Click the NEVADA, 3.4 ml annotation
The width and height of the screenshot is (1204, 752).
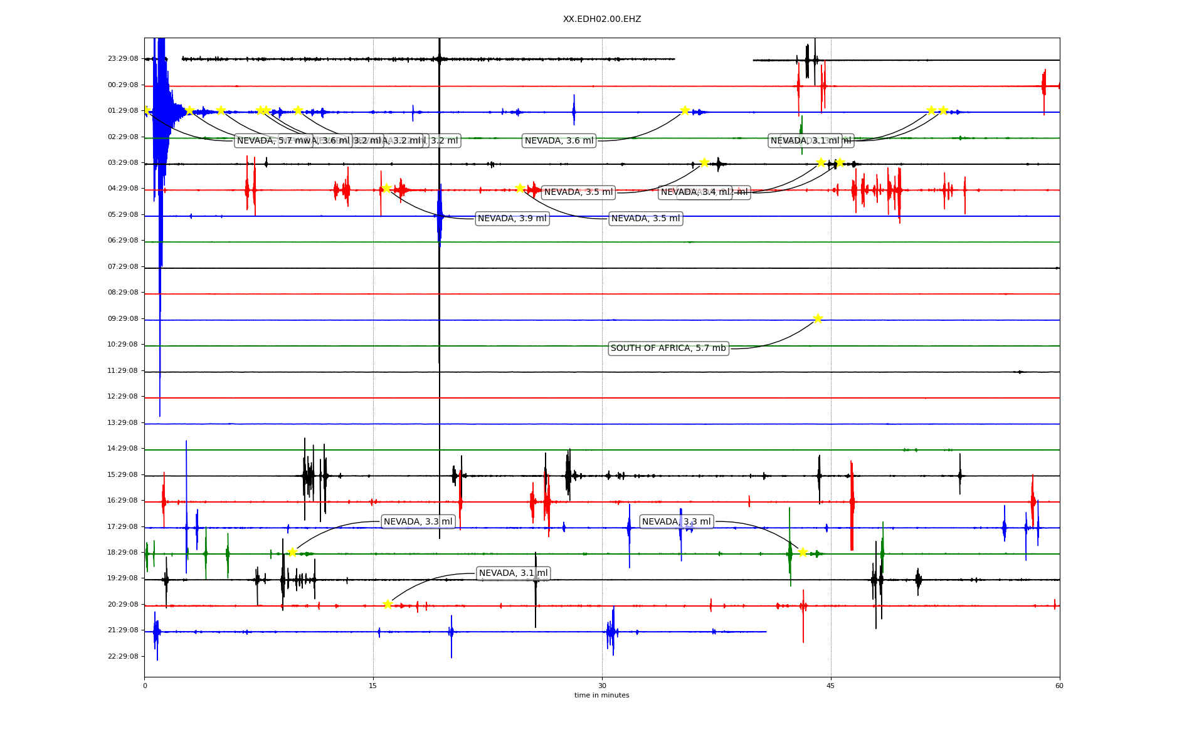pos(690,192)
